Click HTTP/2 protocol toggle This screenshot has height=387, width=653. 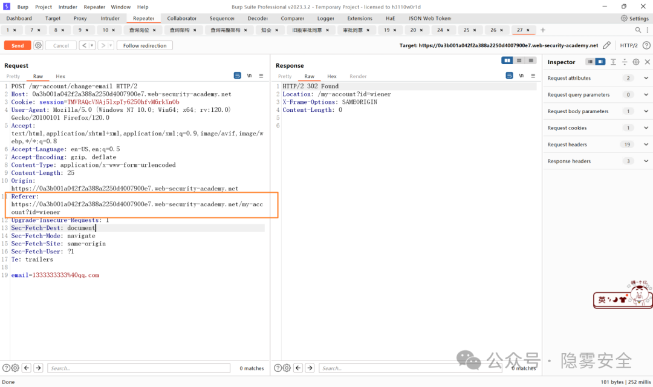tap(629, 45)
